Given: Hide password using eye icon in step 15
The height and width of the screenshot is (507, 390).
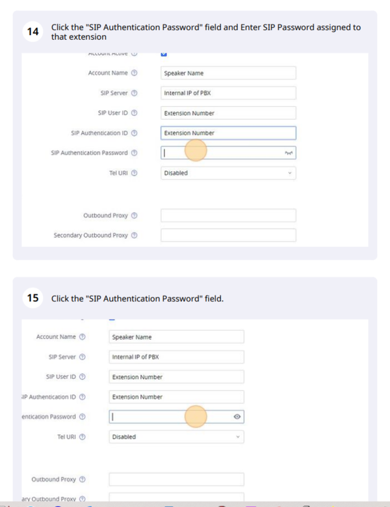Looking at the screenshot, I should pyautogui.click(x=237, y=417).
